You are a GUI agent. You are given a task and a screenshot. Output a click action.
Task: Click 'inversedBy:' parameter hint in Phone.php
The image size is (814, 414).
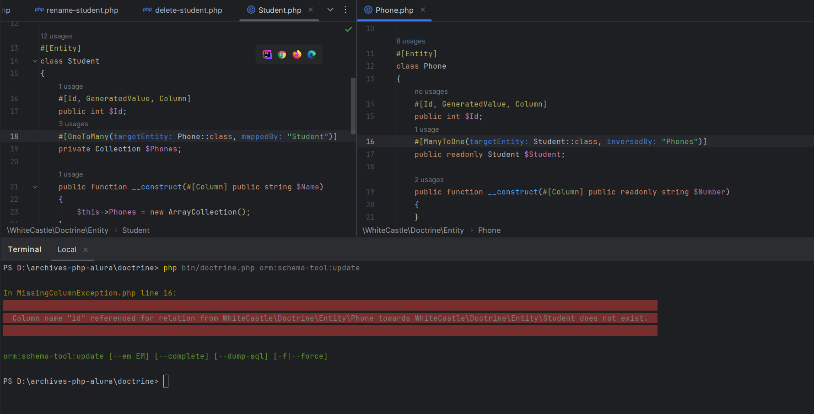(x=631, y=142)
